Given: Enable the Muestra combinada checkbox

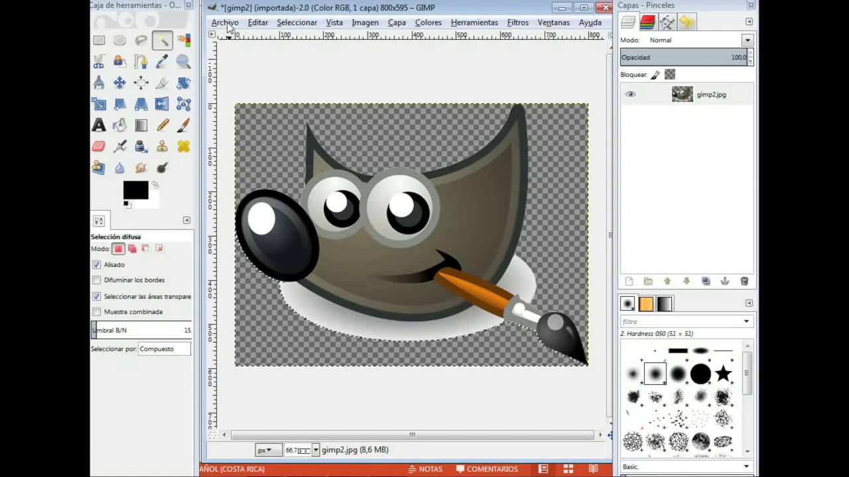Looking at the screenshot, I should [x=97, y=311].
